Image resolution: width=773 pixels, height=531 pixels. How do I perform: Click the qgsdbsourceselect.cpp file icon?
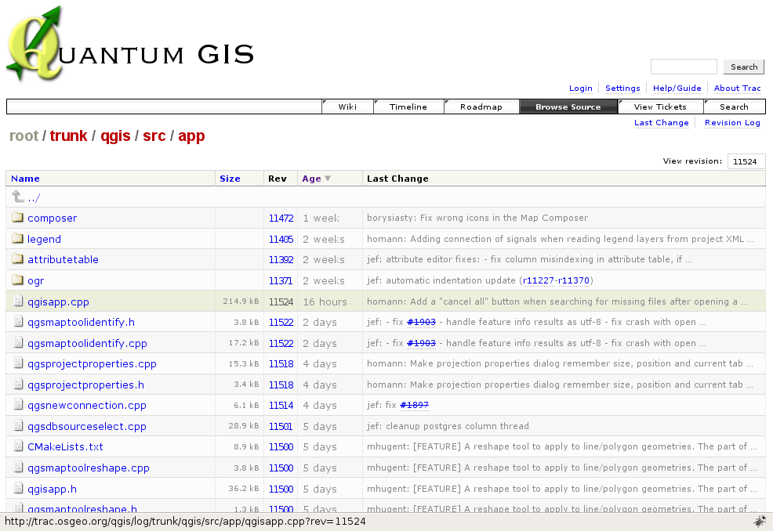18,425
